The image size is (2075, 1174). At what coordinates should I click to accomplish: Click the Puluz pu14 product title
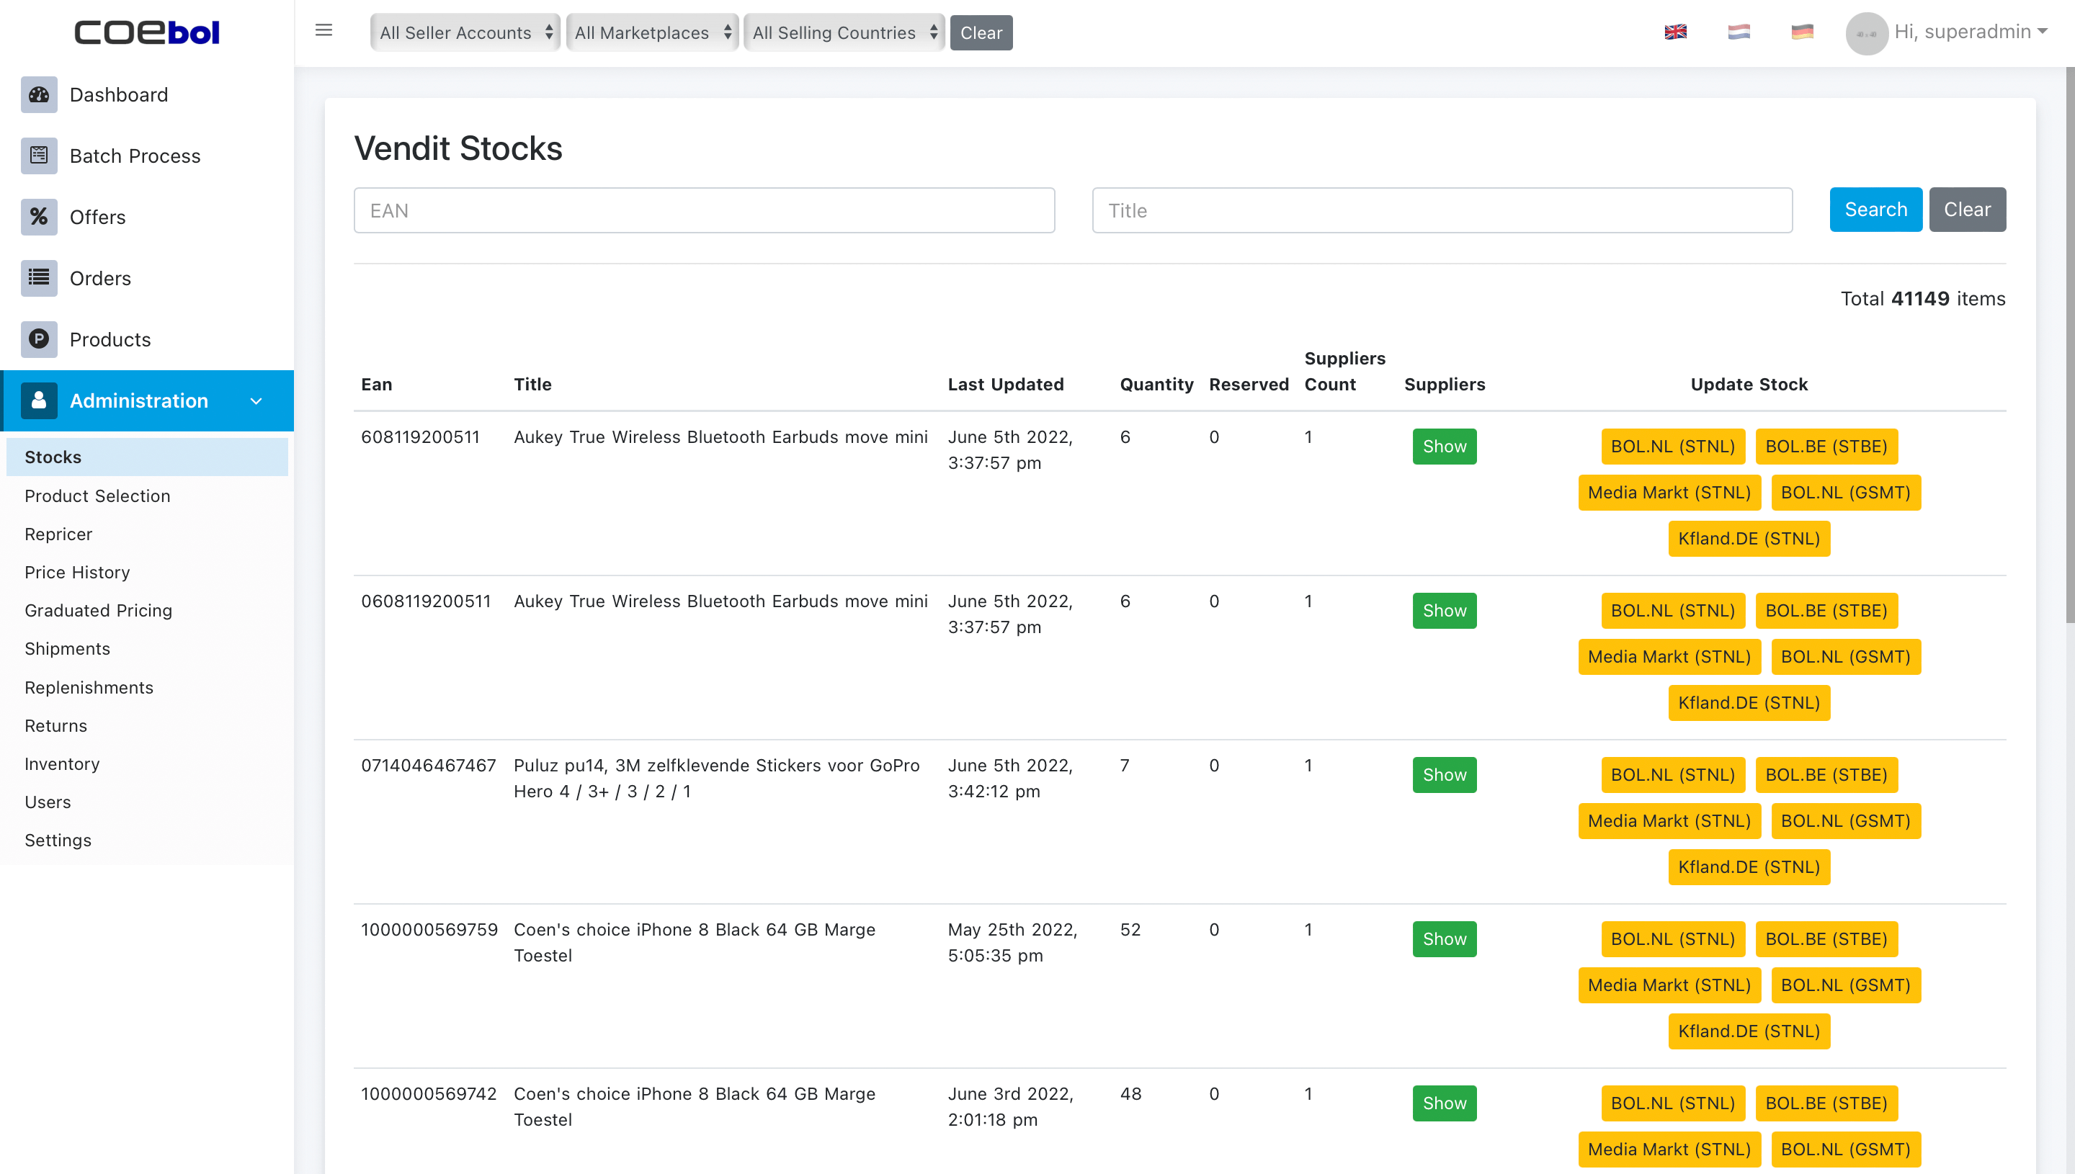pyautogui.click(x=716, y=778)
